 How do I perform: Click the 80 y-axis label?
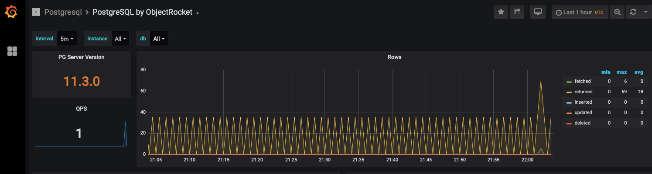click(x=143, y=69)
